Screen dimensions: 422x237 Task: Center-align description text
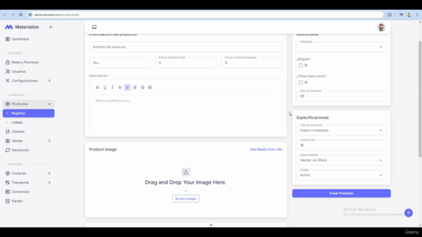point(135,88)
